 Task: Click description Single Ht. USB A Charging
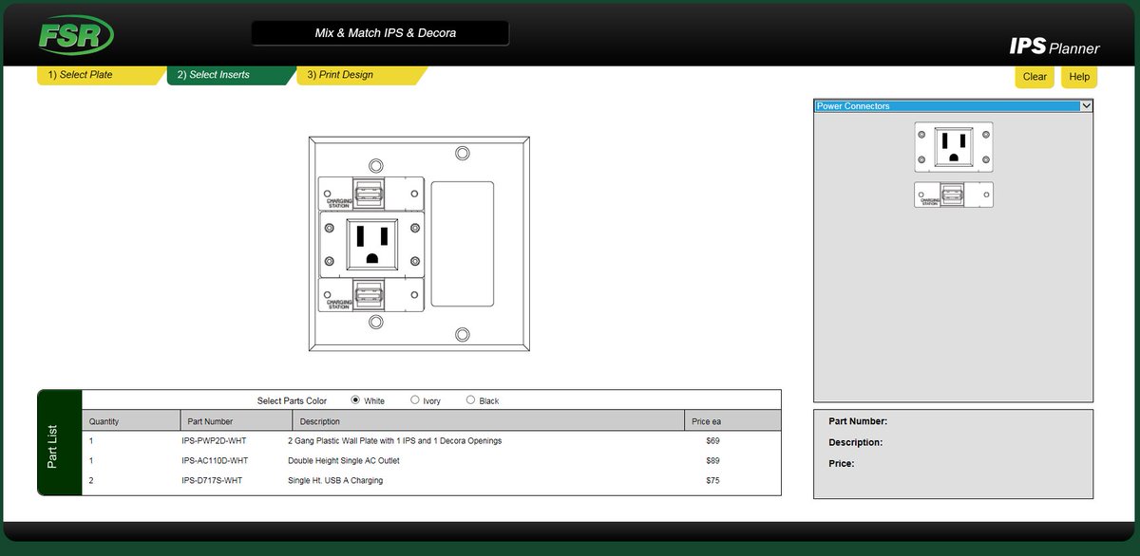[x=335, y=481]
